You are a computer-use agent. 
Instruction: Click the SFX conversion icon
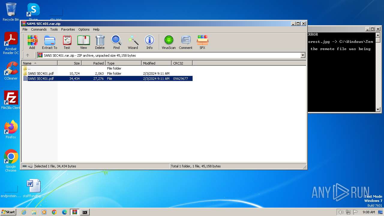(x=202, y=42)
